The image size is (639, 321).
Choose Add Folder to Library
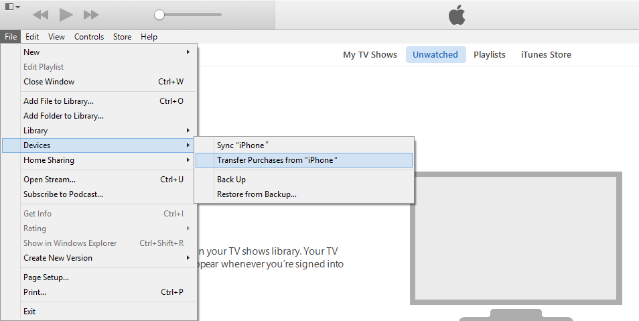[99, 116]
